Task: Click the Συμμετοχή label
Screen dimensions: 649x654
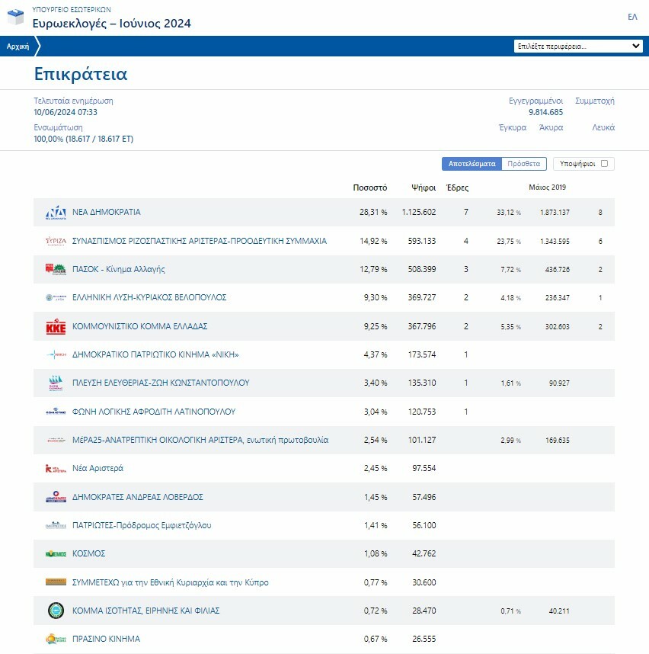Action: pos(595,101)
